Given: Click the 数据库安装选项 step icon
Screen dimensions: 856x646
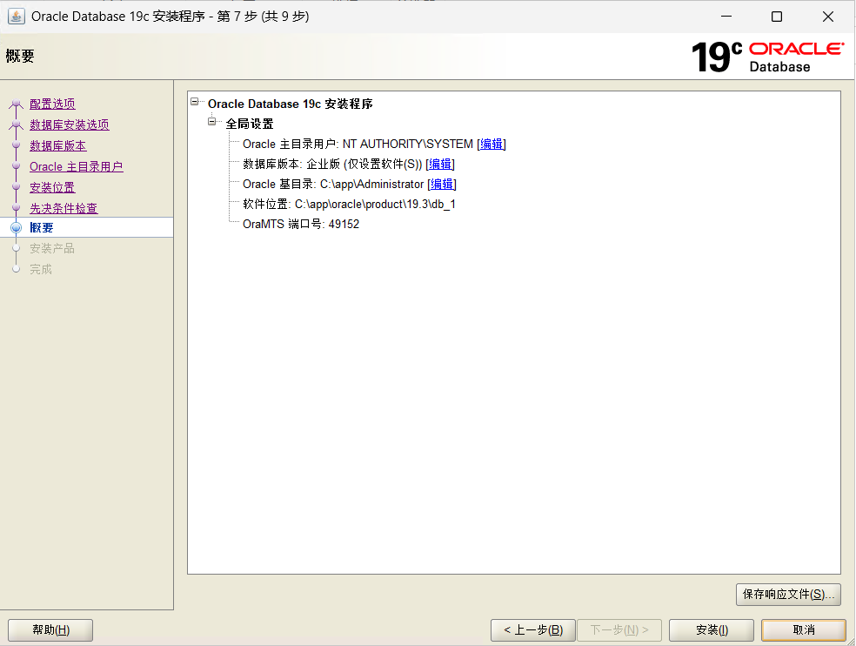Looking at the screenshot, I should tap(16, 124).
